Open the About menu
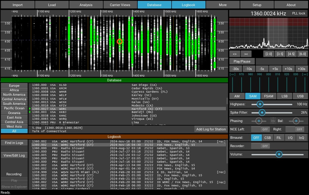This screenshot has width=309, height=195. tap(291, 5)
